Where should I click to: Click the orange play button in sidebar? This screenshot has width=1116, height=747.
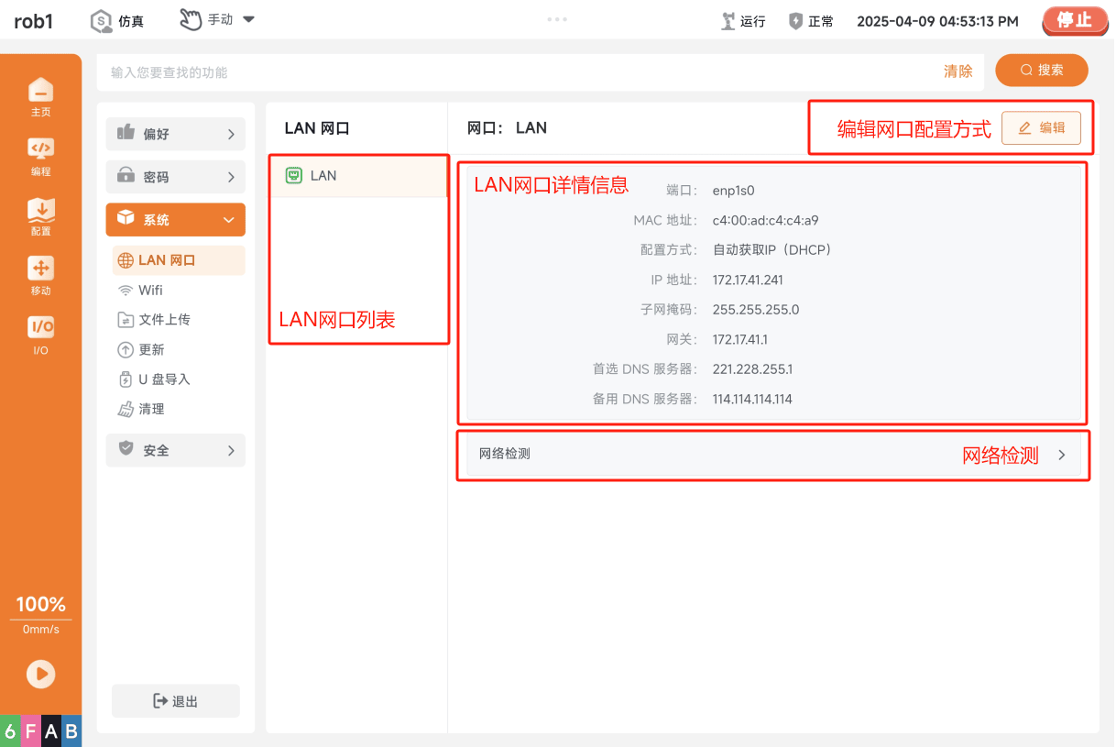40,675
